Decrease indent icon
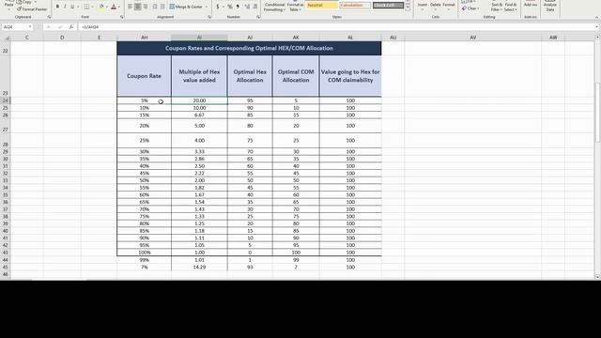601x338 pixels. tap(154, 7)
